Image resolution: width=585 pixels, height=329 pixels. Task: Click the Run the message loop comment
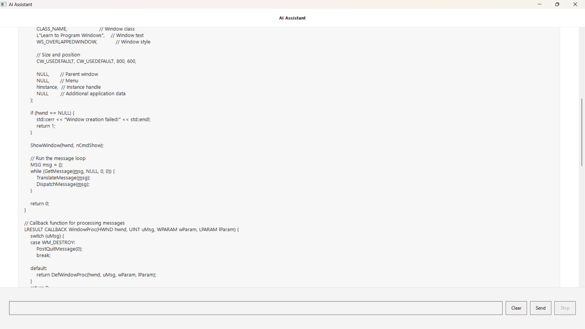coord(58,158)
